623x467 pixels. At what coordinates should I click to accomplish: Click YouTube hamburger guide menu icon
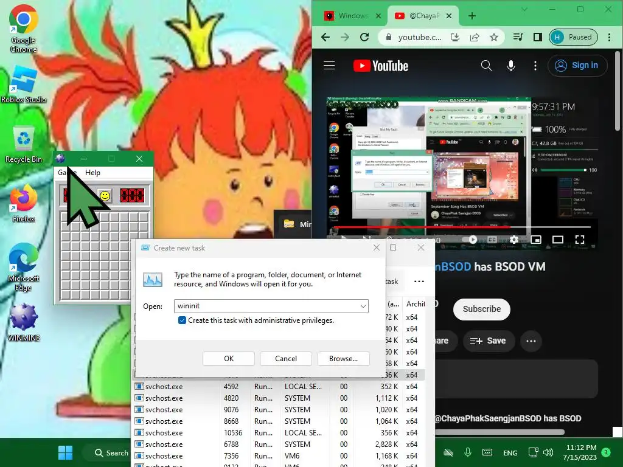point(329,66)
